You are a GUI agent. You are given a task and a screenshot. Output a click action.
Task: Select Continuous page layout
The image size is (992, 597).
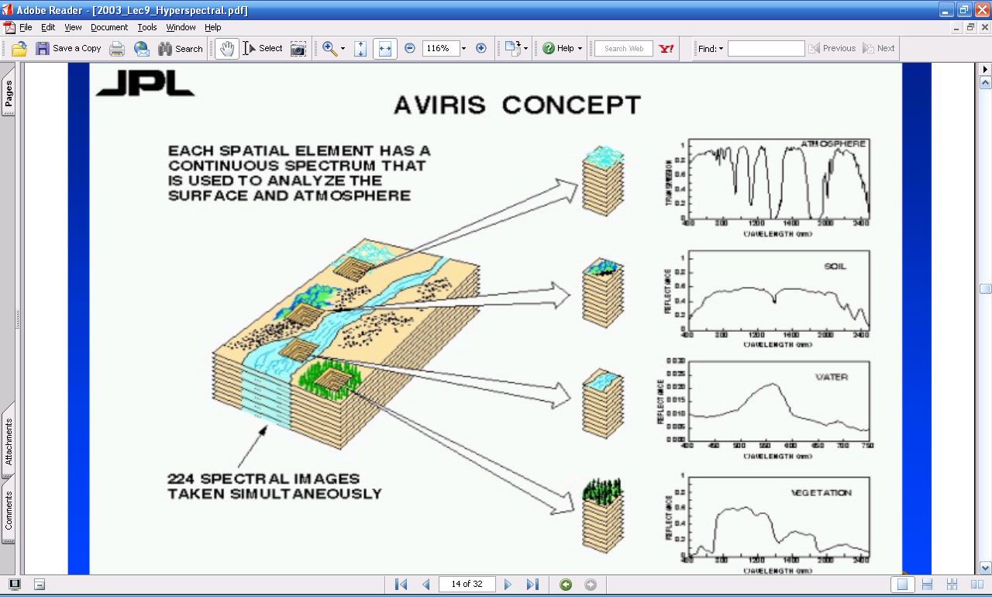point(927,585)
